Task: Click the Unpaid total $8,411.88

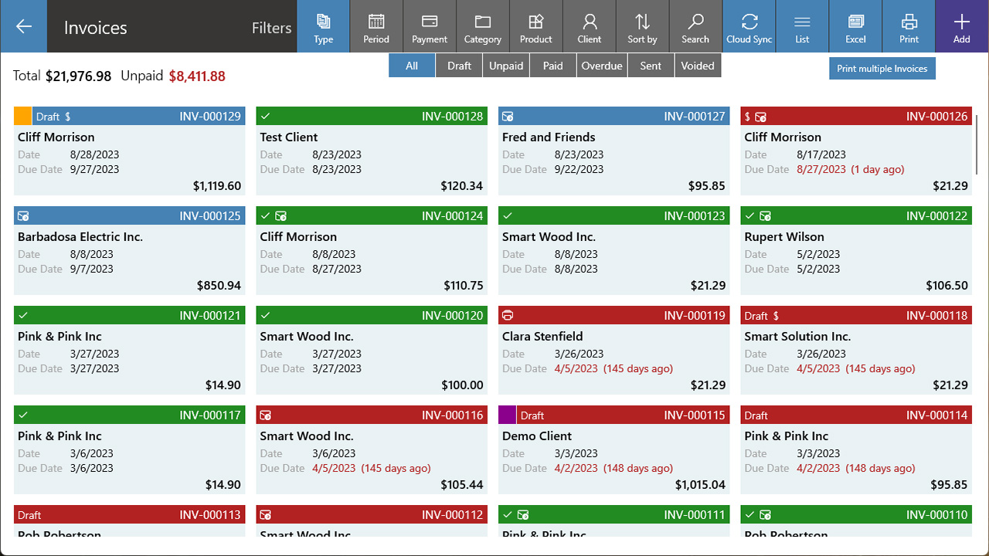Action: (x=197, y=76)
